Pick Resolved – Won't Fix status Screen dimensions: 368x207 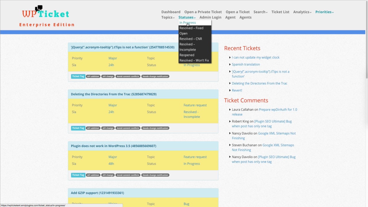coord(194,61)
